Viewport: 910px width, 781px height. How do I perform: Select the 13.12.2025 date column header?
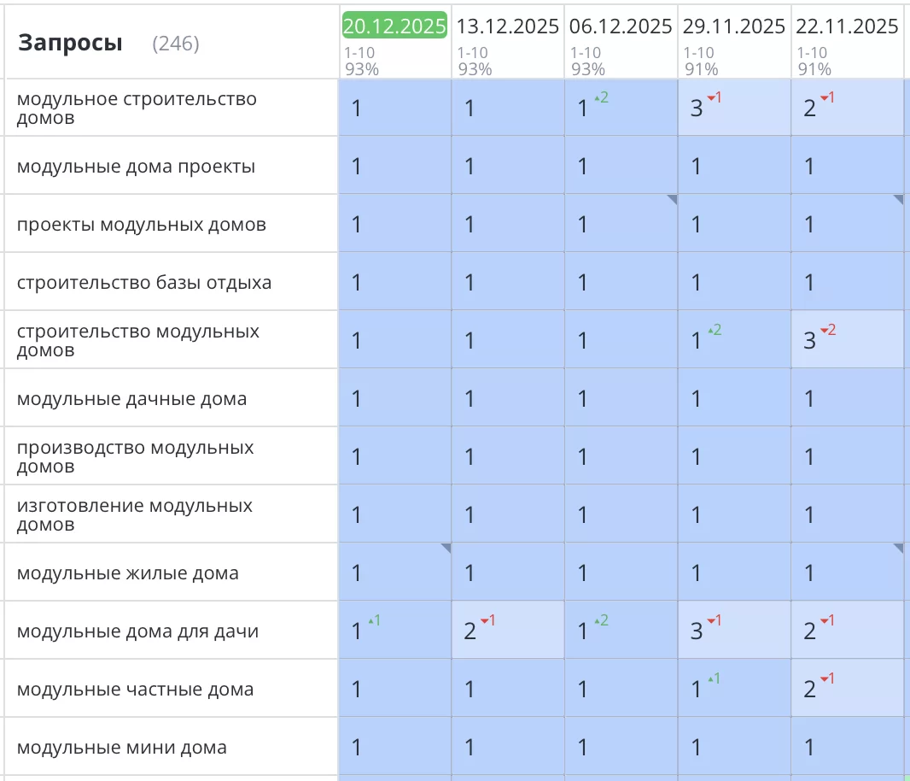click(508, 26)
